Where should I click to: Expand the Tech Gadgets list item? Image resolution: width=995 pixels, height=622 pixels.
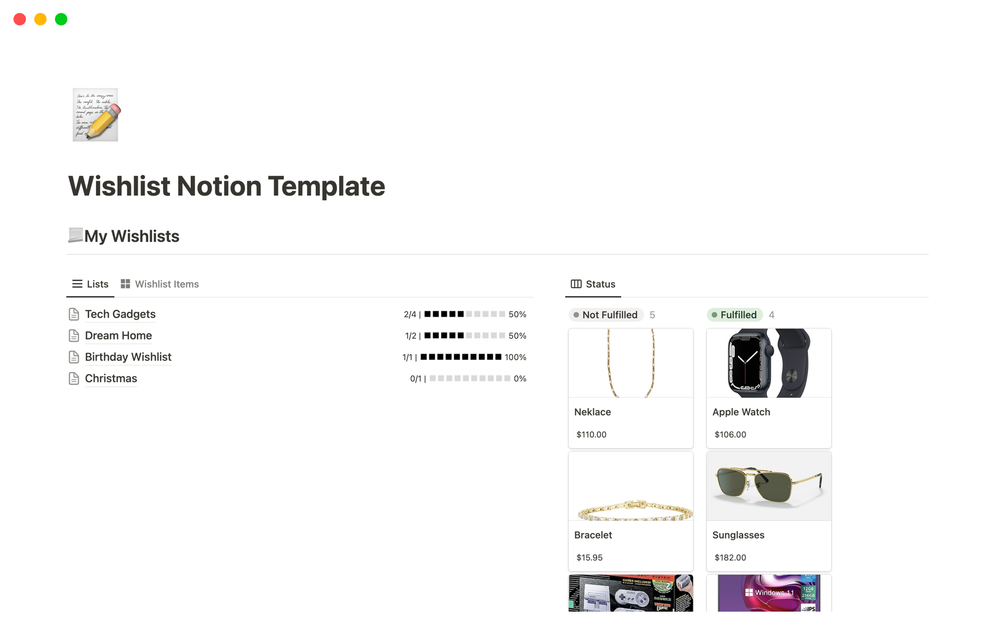tap(120, 314)
